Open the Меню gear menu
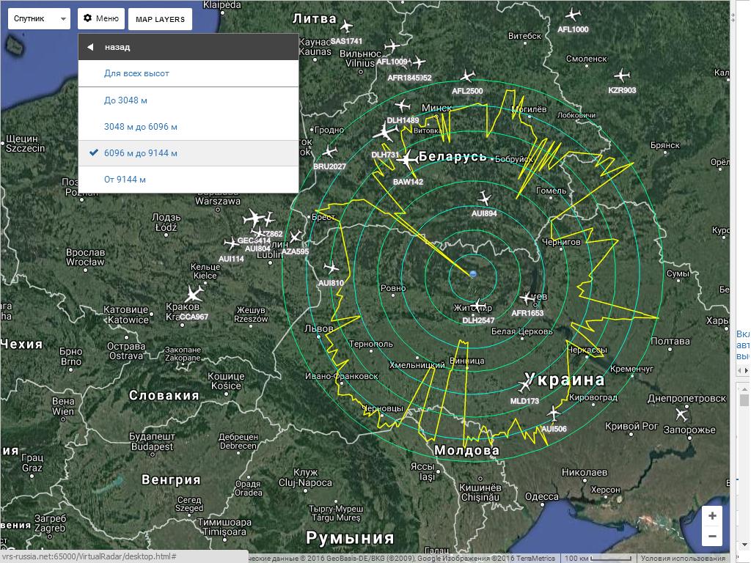Image resolution: width=751 pixels, height=563 pixels. point(100,18)
